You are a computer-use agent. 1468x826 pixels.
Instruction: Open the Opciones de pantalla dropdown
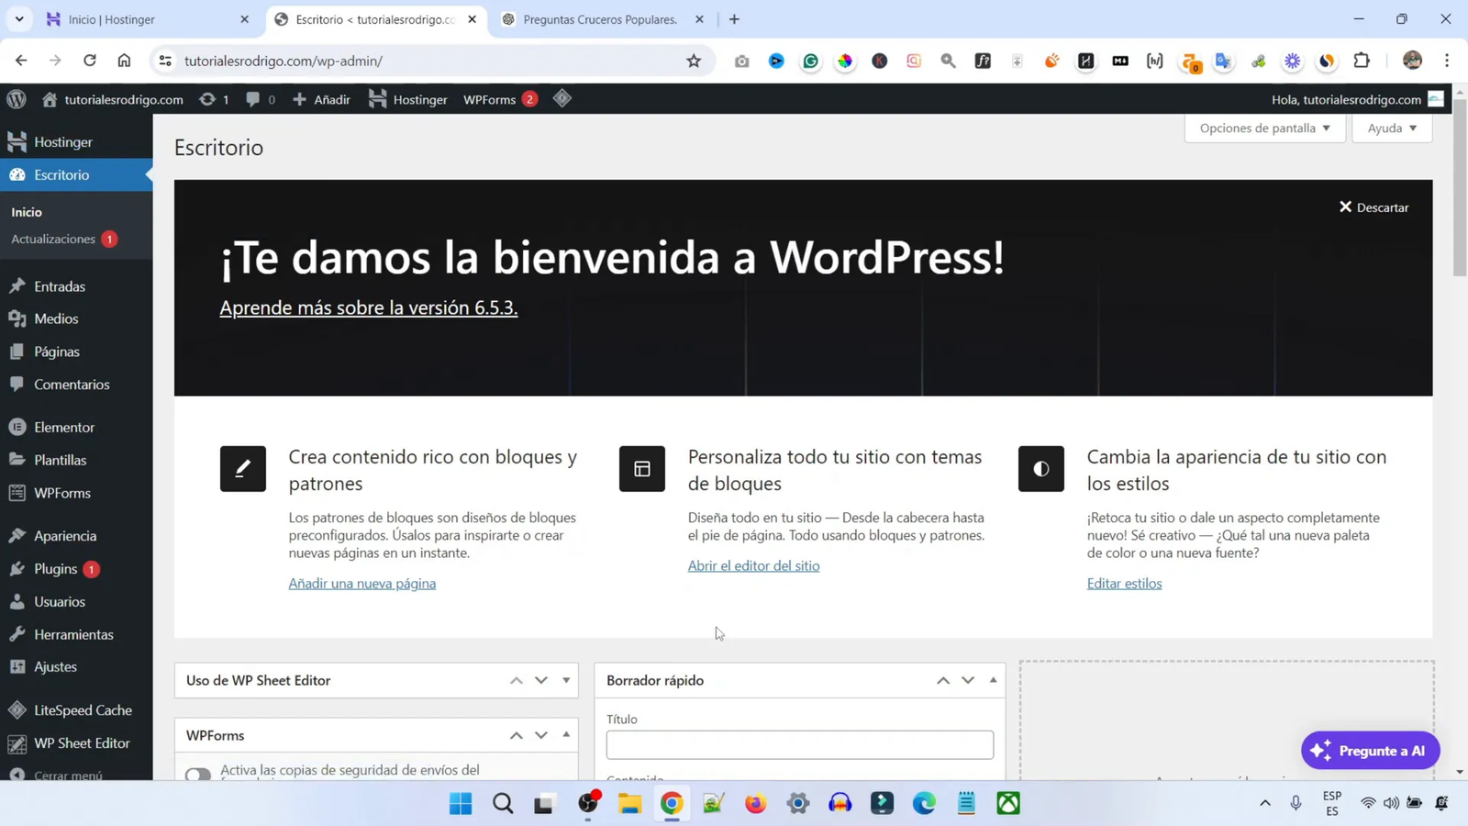pyautogui.click(x=1264, y=128)
